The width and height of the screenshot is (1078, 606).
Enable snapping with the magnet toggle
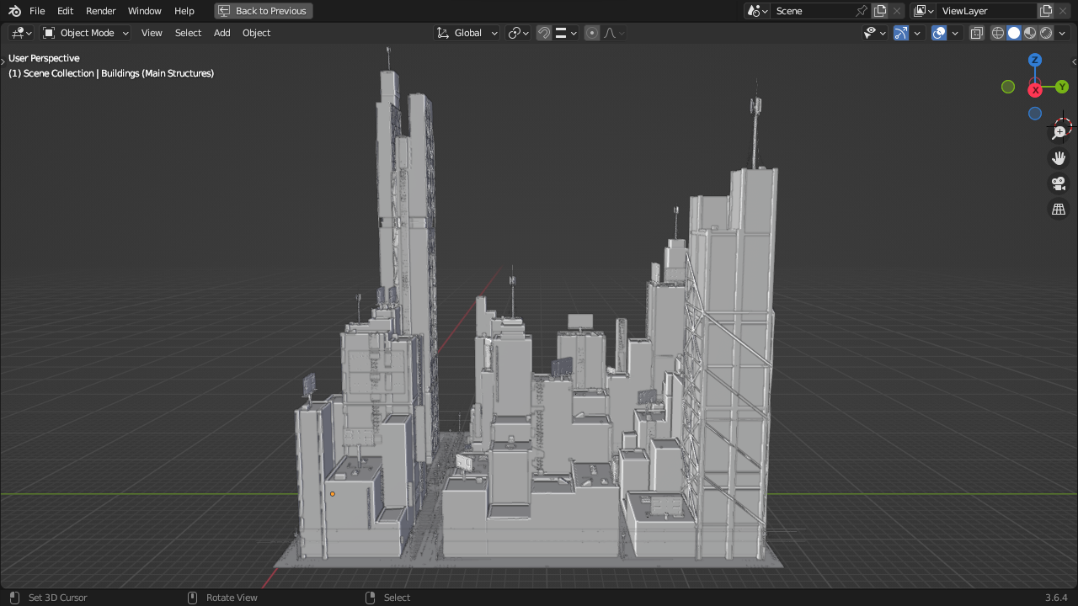[544, 33]
